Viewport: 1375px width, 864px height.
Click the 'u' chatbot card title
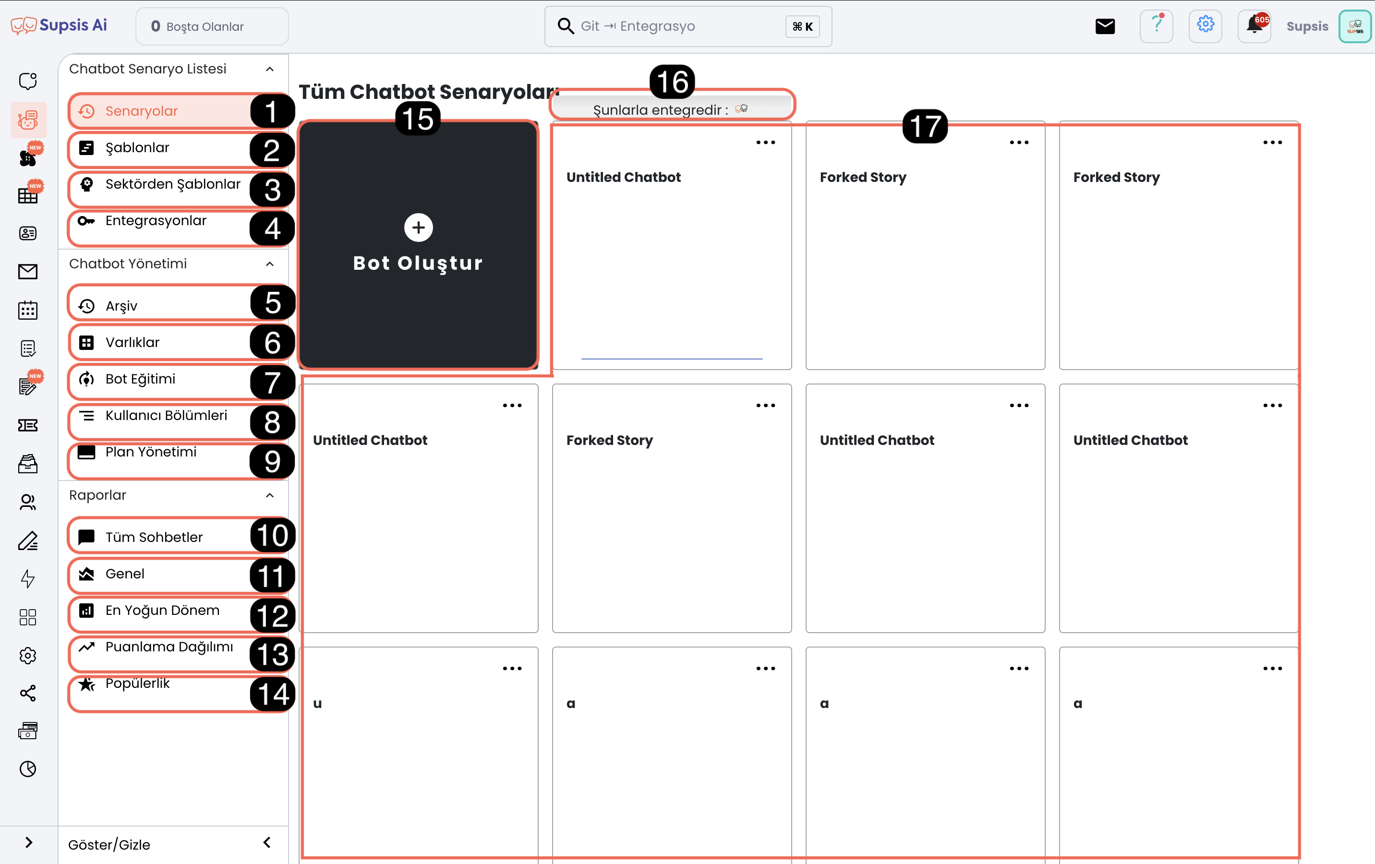click(x=317, y=704)
